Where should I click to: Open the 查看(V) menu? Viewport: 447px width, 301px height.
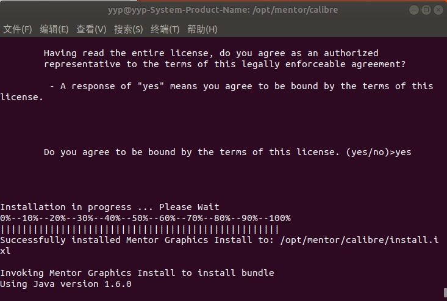pyautogui.click(x=91, y=29)
